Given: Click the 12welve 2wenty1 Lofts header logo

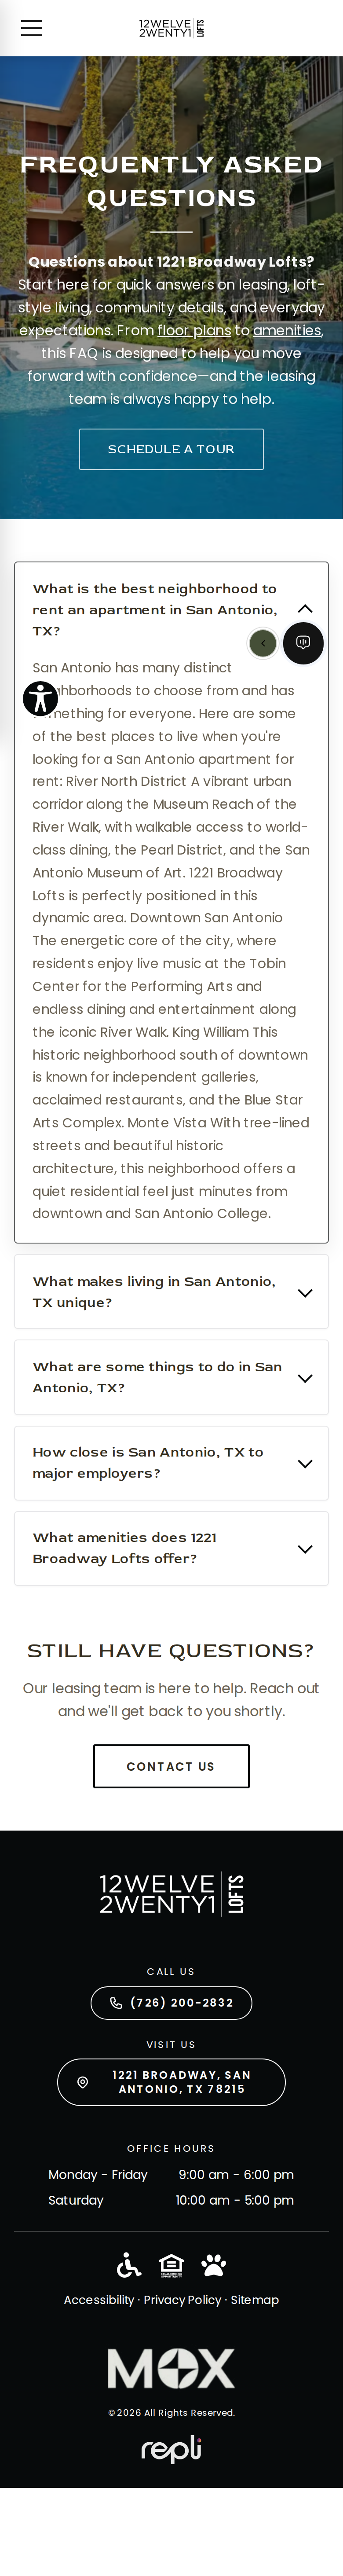Looking at the screenshot, I should [171, 28].
